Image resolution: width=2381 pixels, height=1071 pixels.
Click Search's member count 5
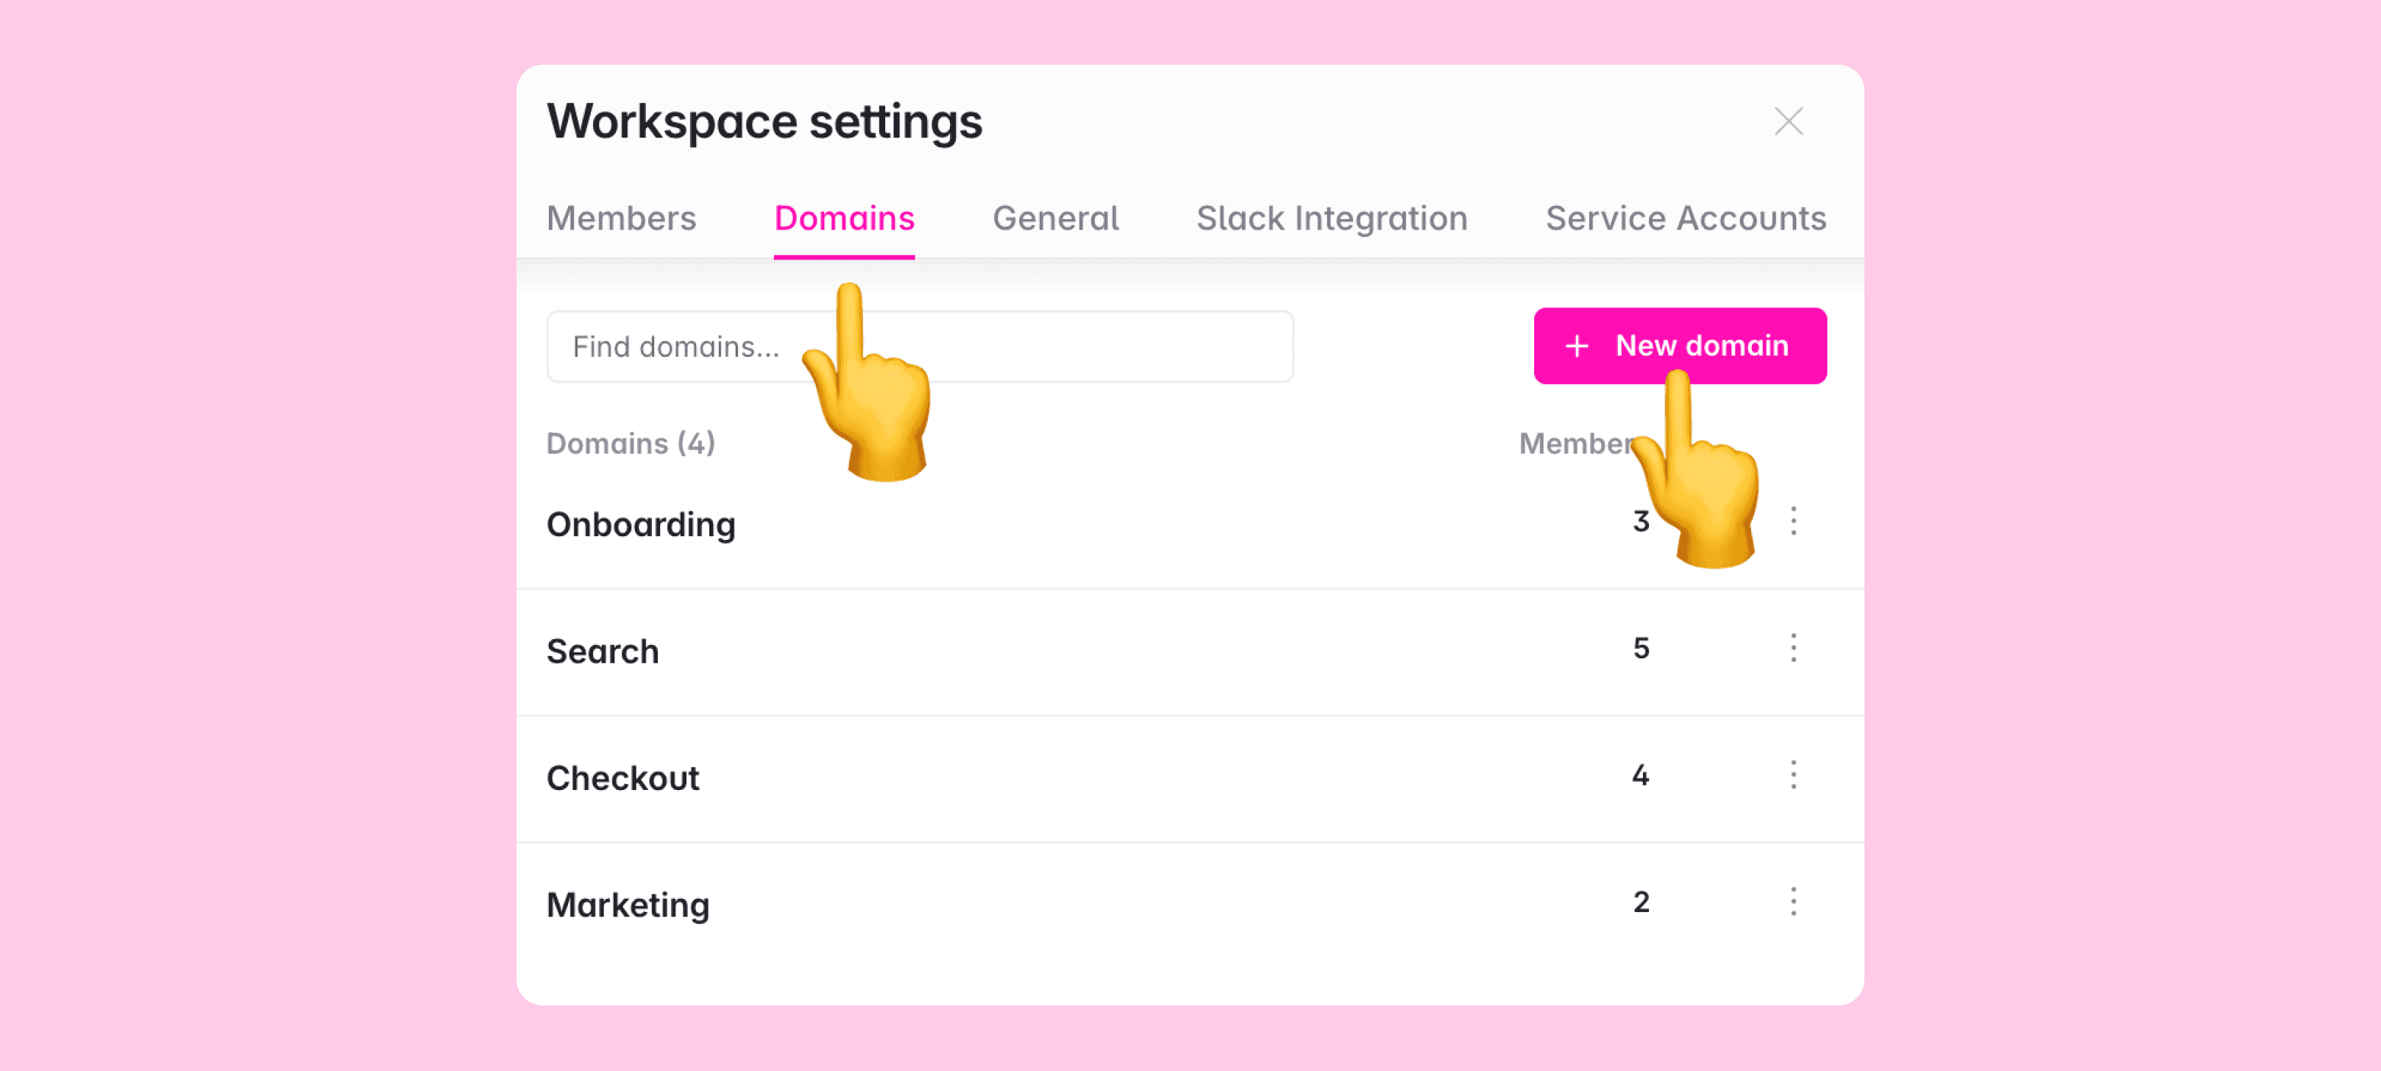(1641, 648)
